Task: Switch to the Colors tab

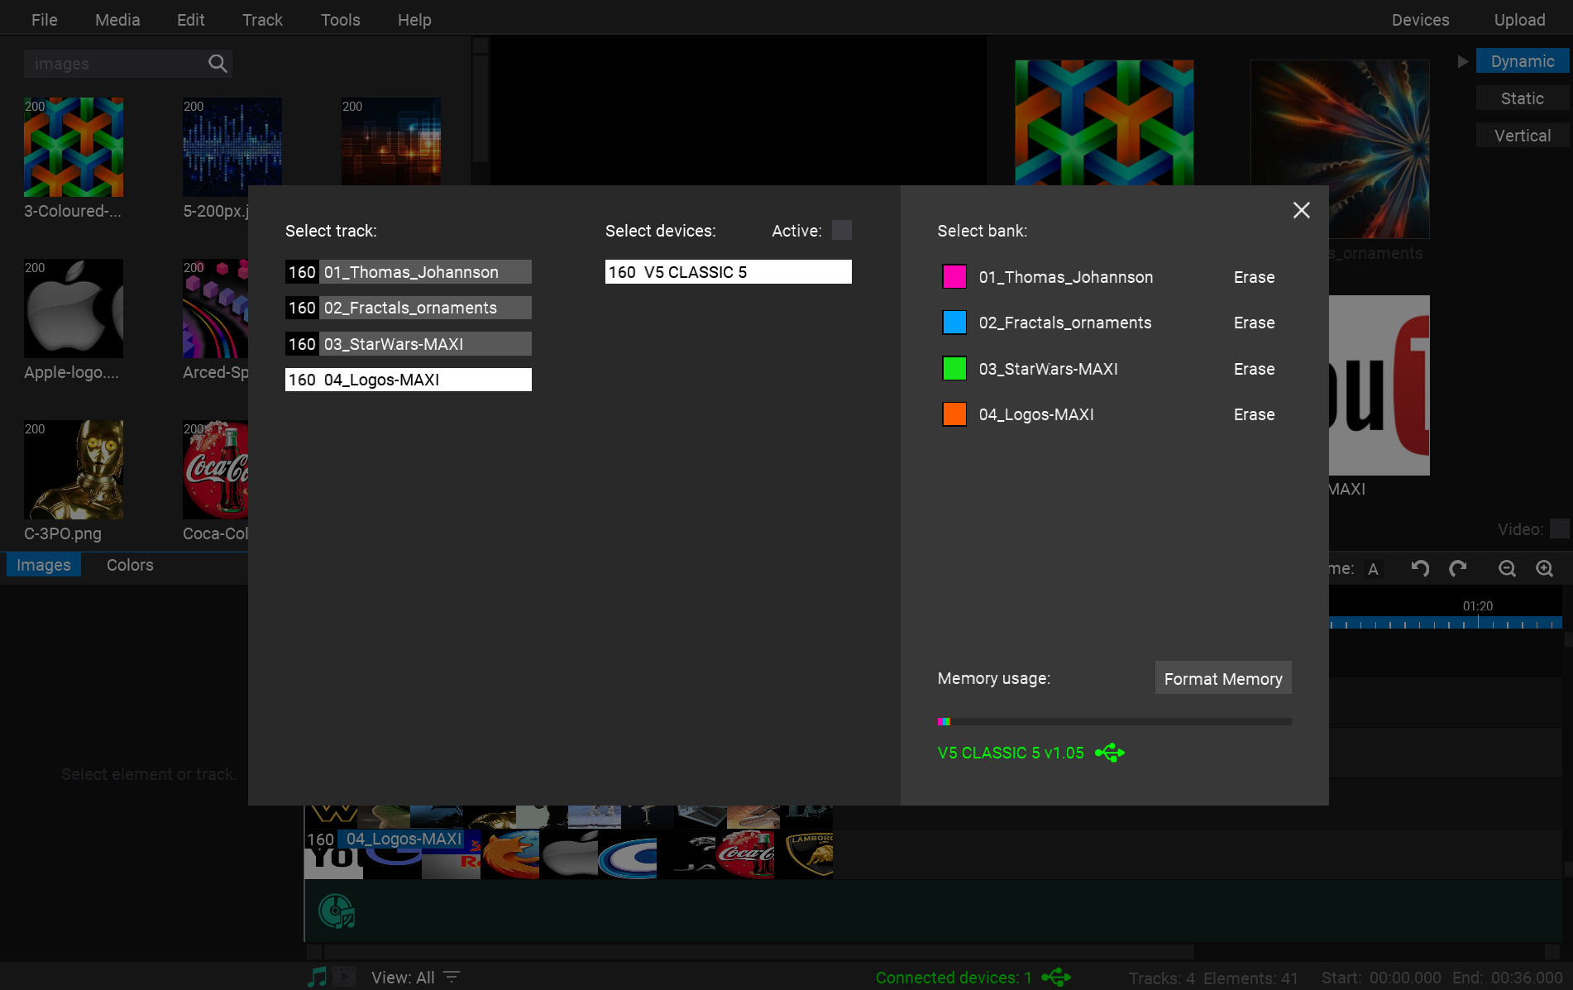Action: [x=130, y=565]
